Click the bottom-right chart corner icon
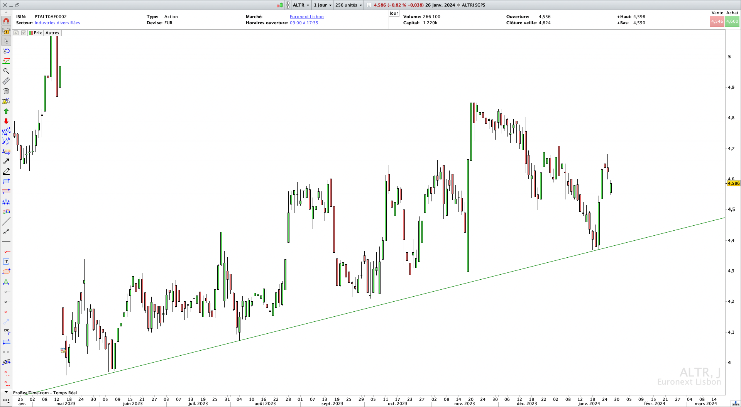The width and height of the screenshot is (741, 407). [x=735, y=403]
